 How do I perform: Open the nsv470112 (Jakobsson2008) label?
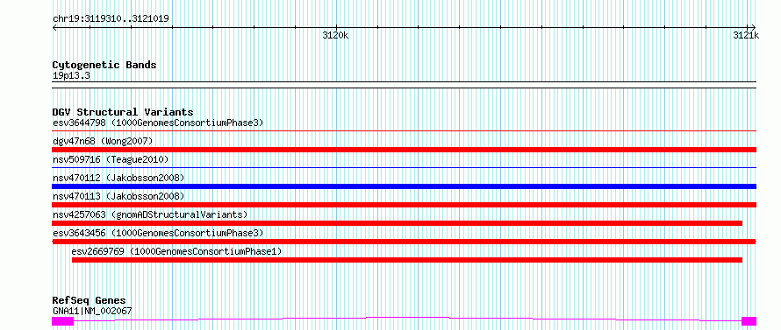pos(118,178)
